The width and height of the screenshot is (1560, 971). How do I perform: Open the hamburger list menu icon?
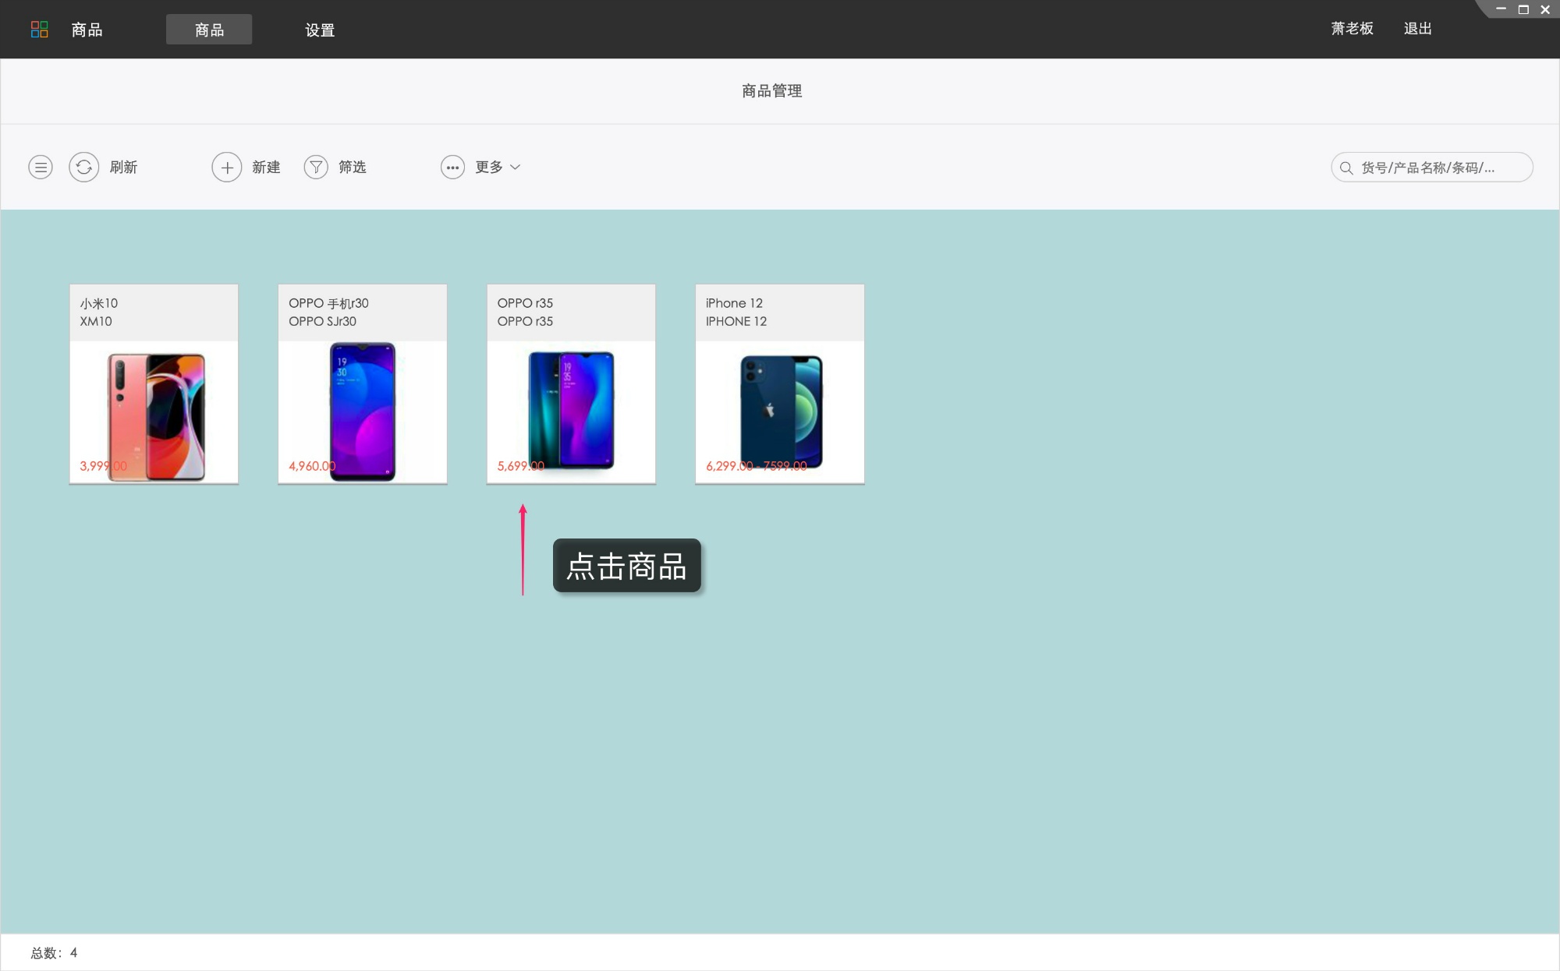[x=41, y=167]
